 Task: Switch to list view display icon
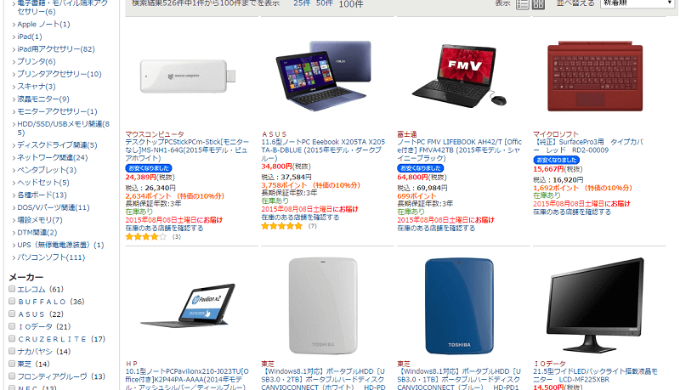(523, 4)
